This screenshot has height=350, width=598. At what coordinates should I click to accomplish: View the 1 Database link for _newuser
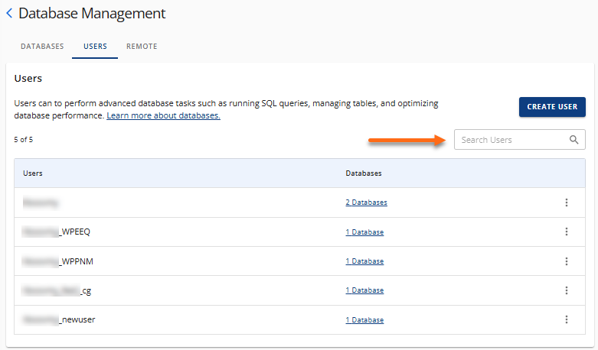364,319
